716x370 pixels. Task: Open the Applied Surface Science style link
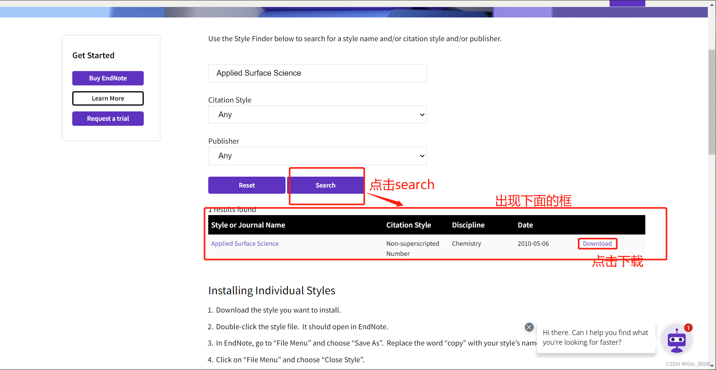pyautogui.click(x=245, y=243)
